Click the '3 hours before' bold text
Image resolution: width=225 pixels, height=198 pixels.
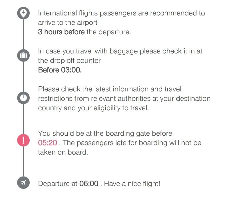61,32
